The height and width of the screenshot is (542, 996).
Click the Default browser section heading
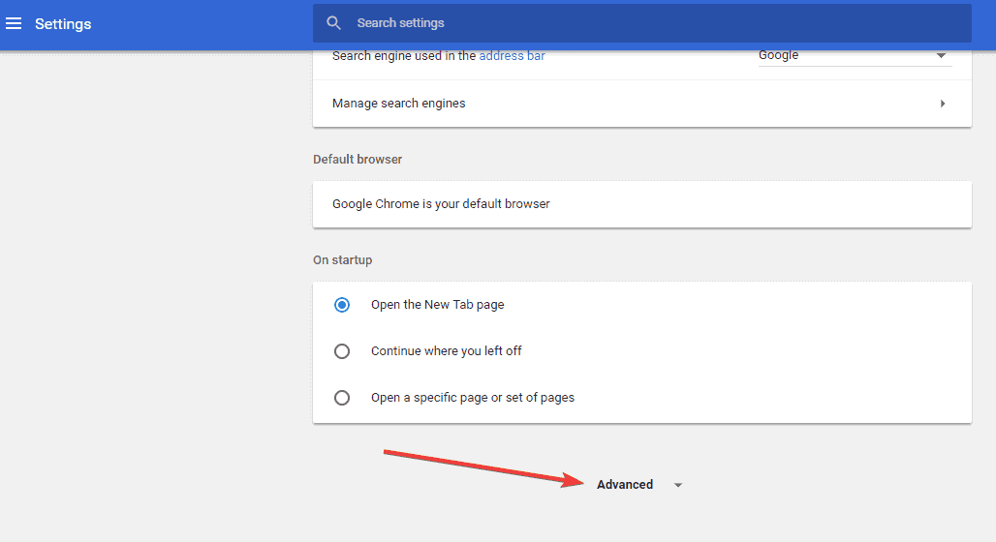pos(358,160)
